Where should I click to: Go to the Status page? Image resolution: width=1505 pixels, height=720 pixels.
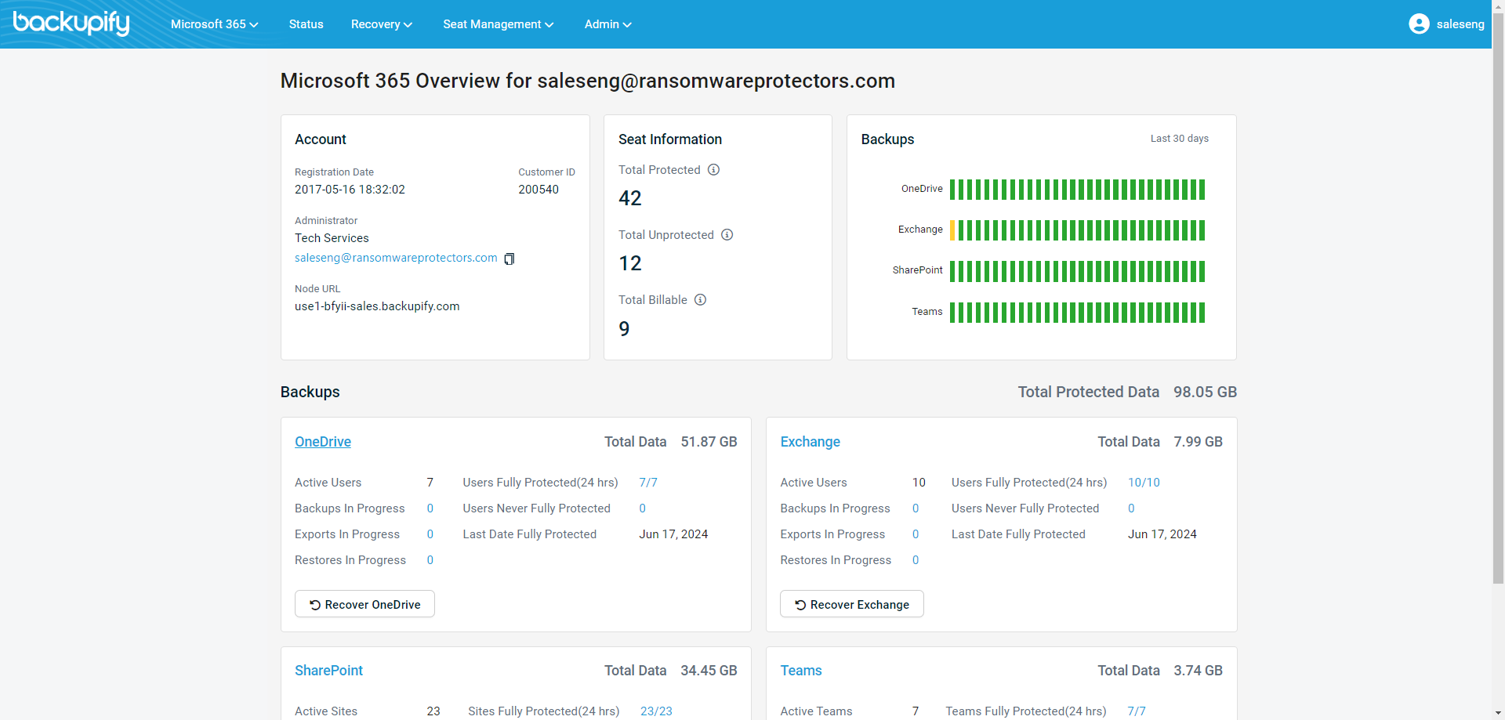pyautogui.click(x=306, y=24)
